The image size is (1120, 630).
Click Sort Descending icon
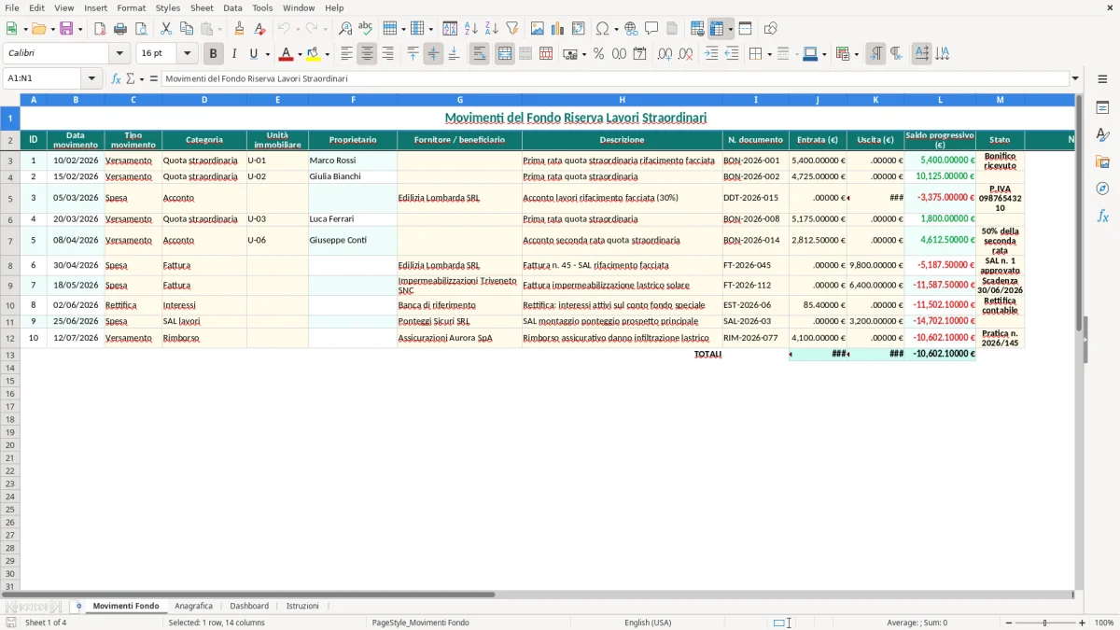pos(491,29)
